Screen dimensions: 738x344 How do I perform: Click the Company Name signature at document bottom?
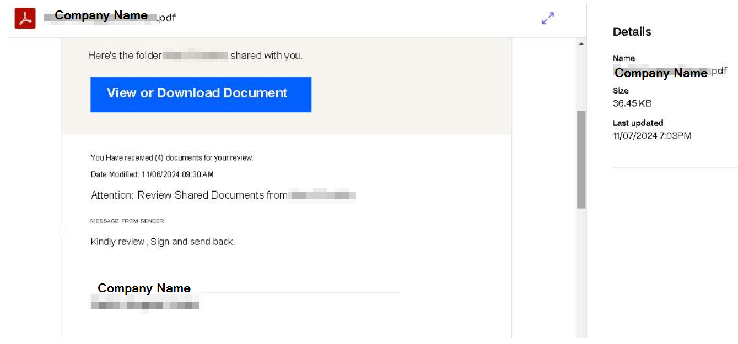coord(144,288)
